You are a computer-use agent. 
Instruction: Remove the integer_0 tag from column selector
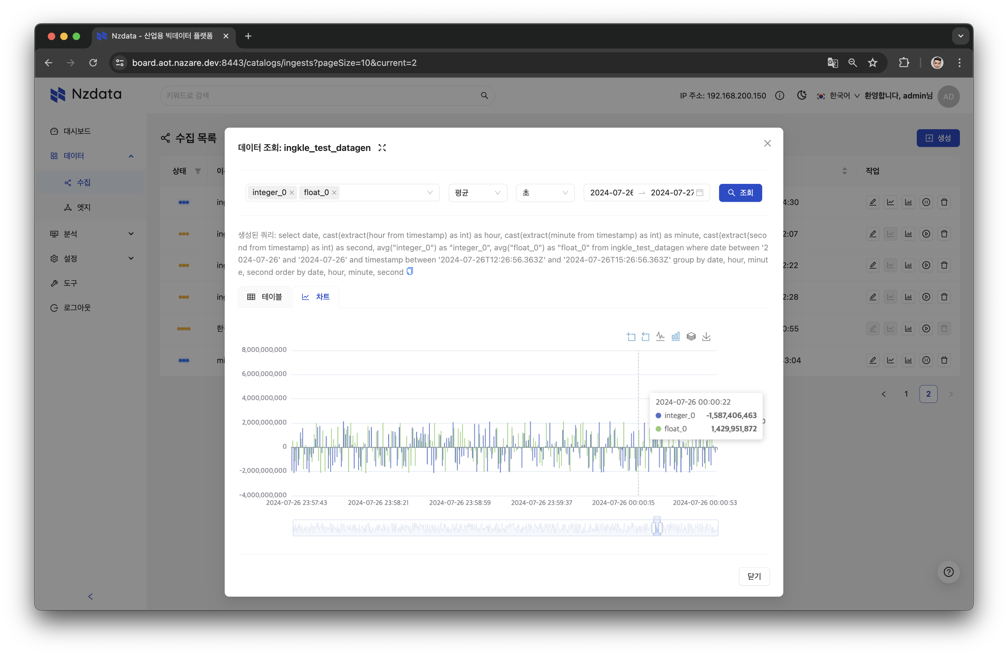tap(291, 193)
